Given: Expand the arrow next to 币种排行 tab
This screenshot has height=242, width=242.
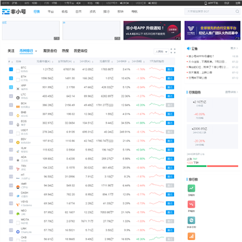Looking at the screenshot, I should tap(36, 51).
